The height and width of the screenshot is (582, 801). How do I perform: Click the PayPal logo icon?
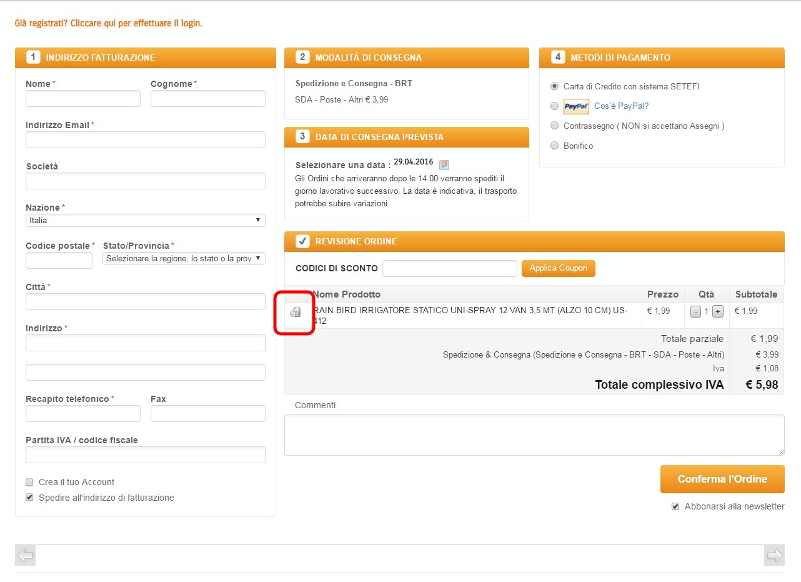click(576, 106)
